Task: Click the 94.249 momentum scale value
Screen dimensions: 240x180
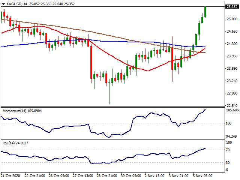Action: point(232,136)
